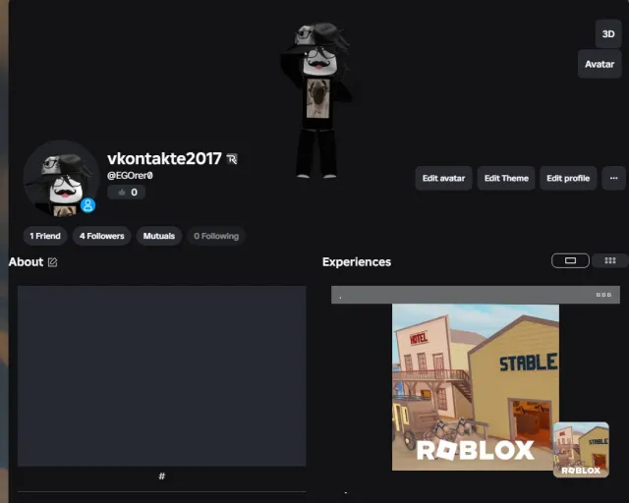The image size is (629, 503).
Task: Open the large STABLE experience thumbnail
Action: coord(476,387)
